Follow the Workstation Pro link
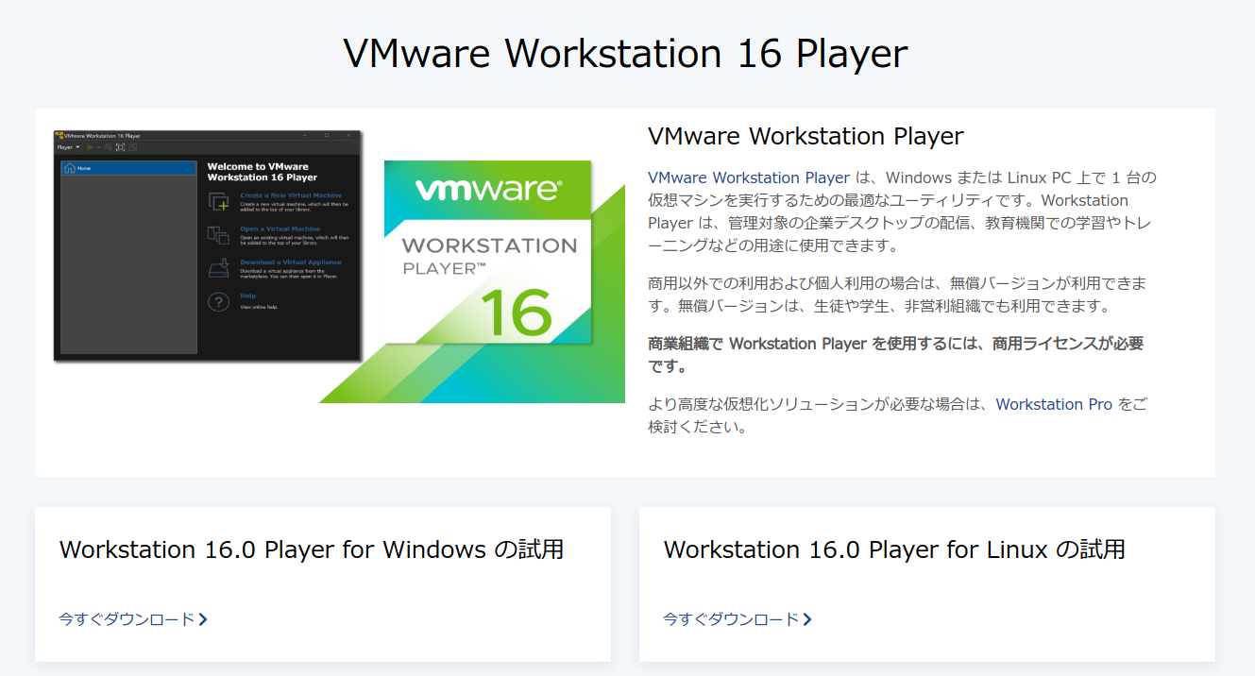Viewport: 1255px width, 676px height. click(x=1054, y=404)
